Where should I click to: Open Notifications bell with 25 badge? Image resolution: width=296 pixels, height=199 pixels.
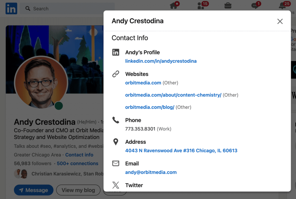click(282, 6)
